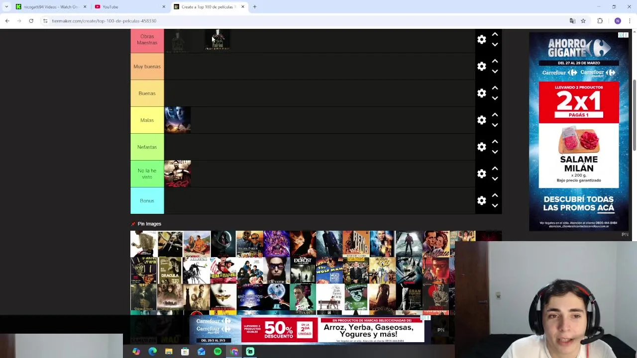Translate this page icon
The width and height of the screenshot is (637, 358).
(572, 21)
